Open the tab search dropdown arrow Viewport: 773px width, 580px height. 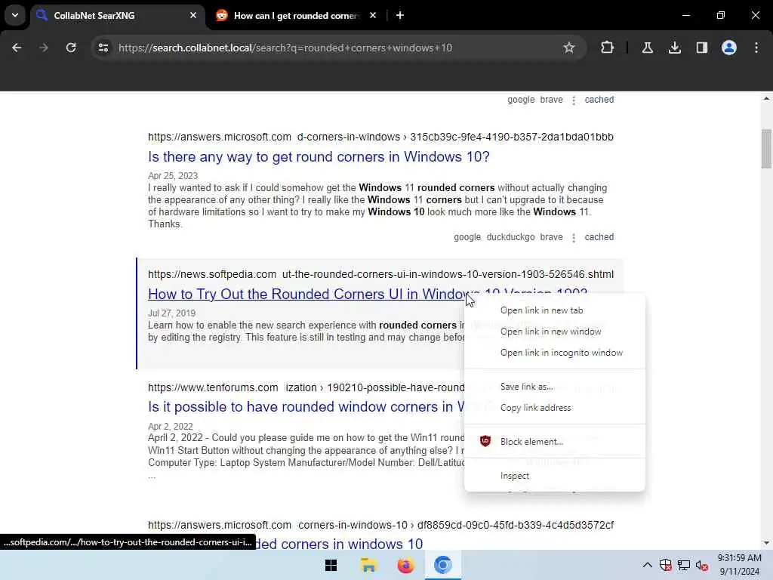[15, 15]
